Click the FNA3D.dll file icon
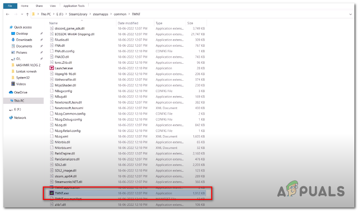Viewport: 358px width, 211px height. point(52,57)
